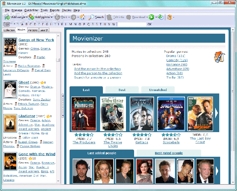Viewport: 237px width, 191px height.
Task: Expand the Download dropdown arrow
Action: pos(147,17)
